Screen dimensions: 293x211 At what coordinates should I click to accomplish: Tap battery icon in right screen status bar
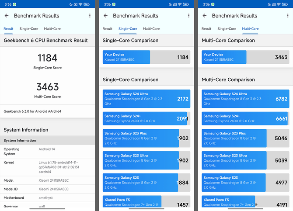click(285, 4)
